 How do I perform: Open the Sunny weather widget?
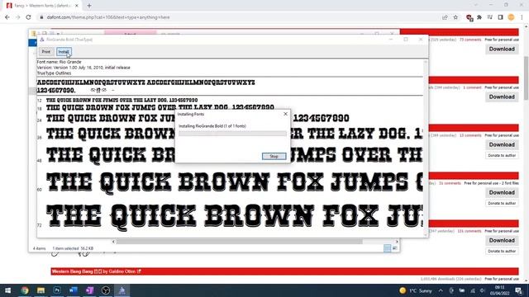click(x=416, y=290)
